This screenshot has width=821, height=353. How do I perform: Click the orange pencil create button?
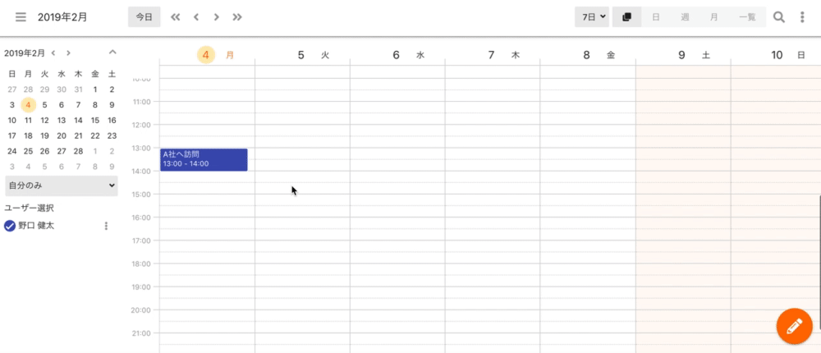(794, 326)
